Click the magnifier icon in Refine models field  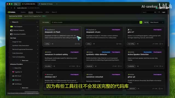[x=52, y=22]
